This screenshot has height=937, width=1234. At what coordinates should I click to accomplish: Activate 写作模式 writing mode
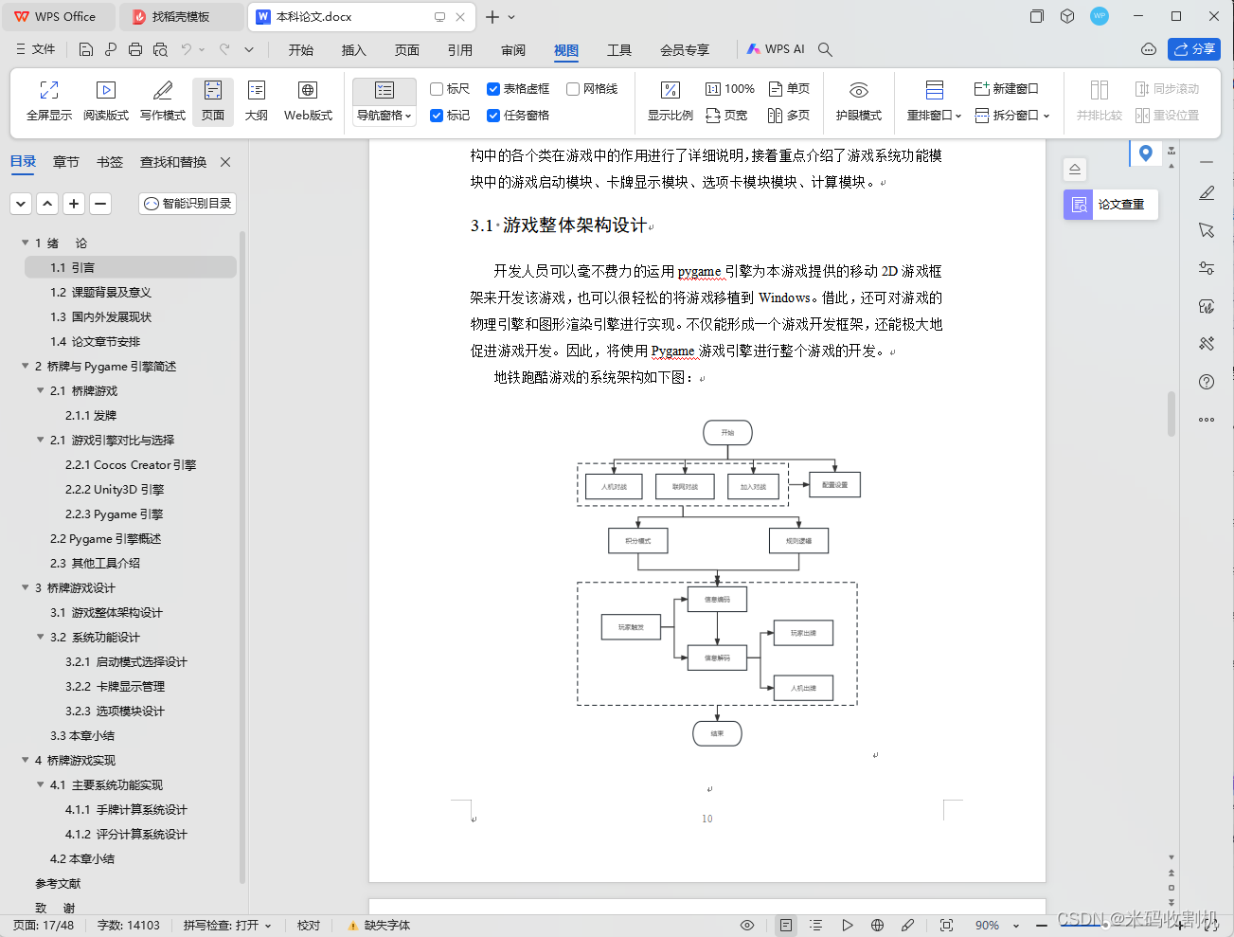[160, 101]
